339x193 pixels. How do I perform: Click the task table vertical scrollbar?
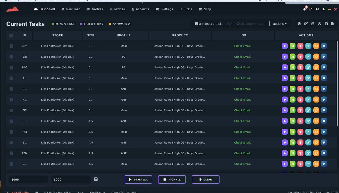point(337,83)
